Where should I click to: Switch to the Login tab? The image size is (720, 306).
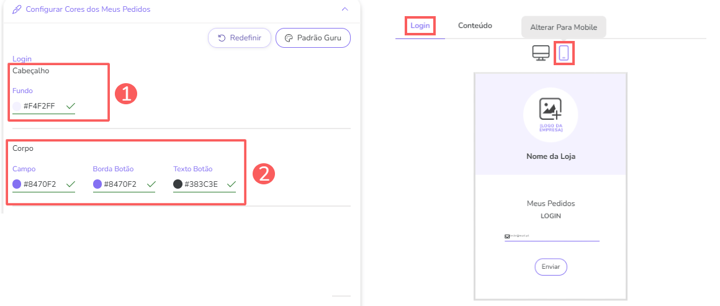pos(420,25)
